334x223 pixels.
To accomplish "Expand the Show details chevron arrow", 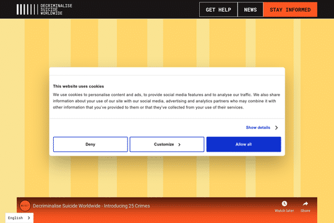I will 276,128.
